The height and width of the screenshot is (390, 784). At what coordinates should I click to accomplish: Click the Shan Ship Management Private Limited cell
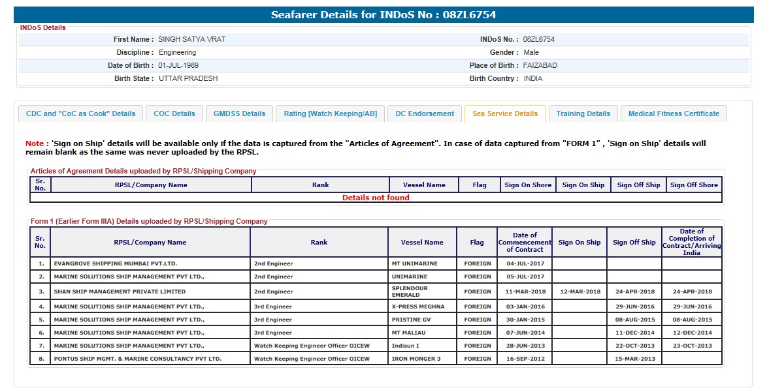(x=120, y=292)
